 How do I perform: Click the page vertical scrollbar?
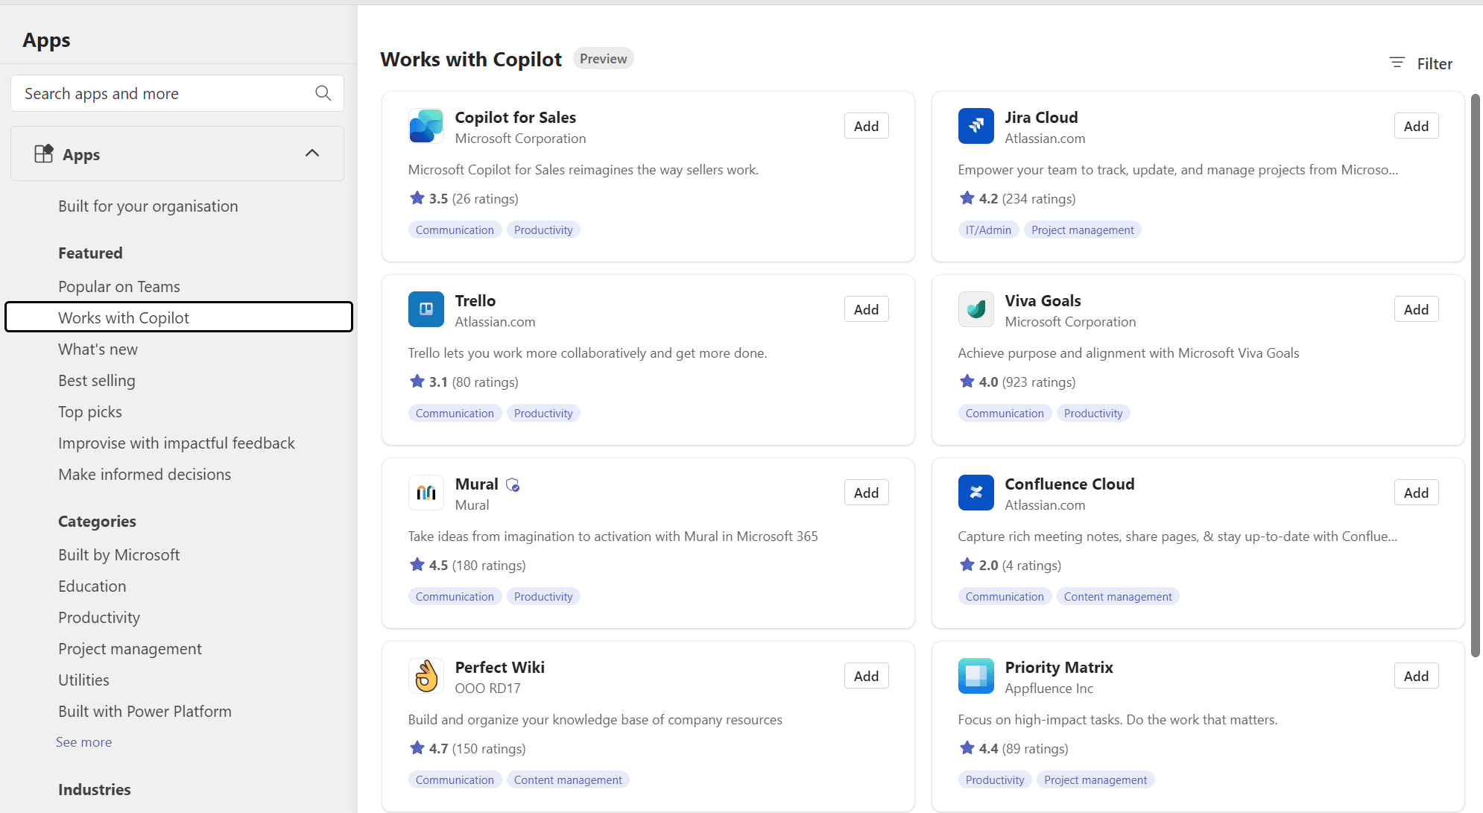tap(1475, 376)
